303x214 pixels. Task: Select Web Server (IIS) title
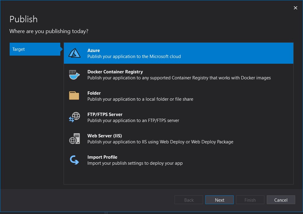(x=105, y=136)
